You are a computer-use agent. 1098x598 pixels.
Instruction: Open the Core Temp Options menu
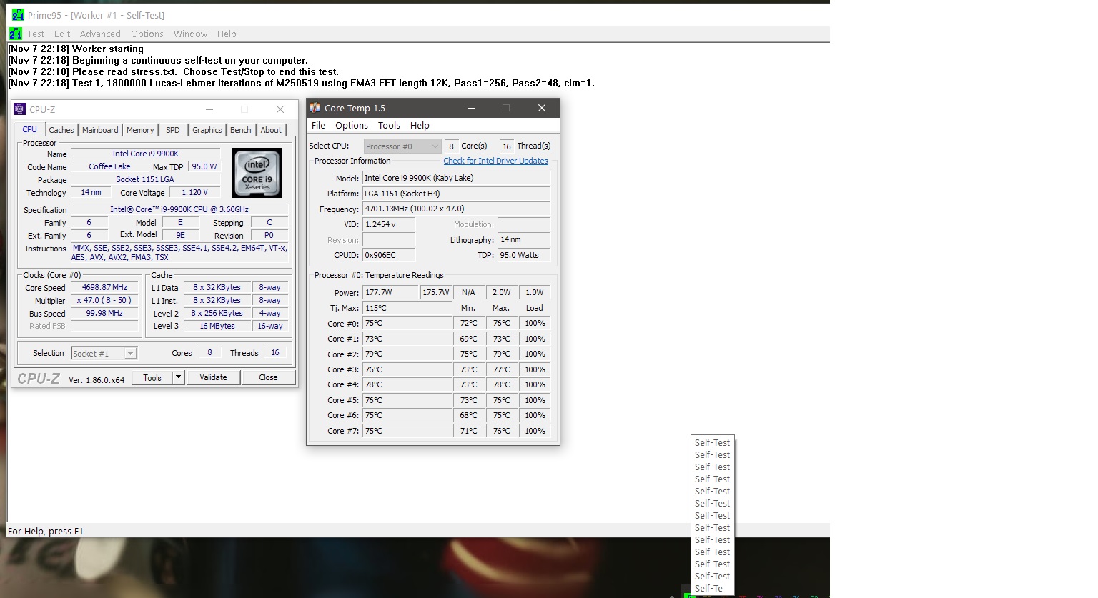[x=352, y=125]
